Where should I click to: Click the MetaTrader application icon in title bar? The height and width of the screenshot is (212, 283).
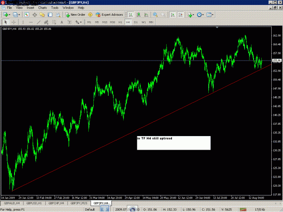pos(3,3)
